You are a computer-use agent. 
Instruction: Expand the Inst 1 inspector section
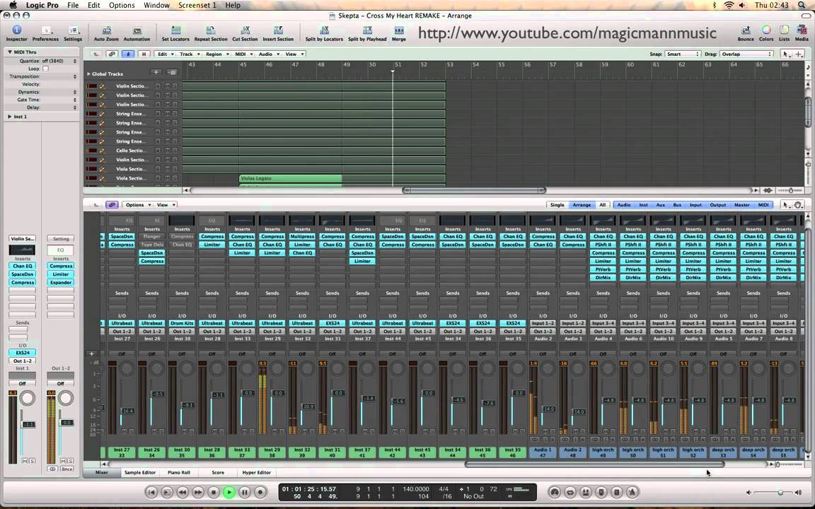click(9, 117)
